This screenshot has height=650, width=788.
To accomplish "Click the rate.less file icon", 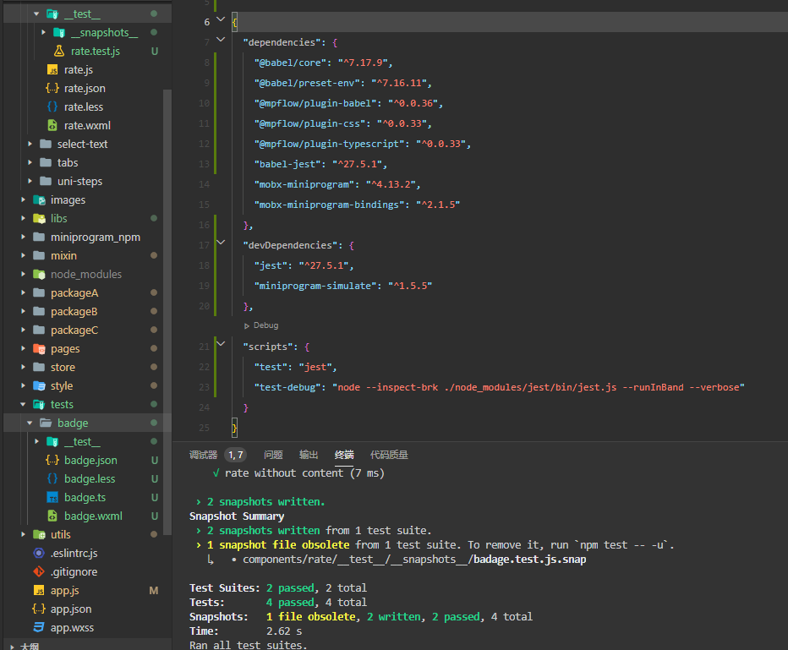I will click(x=52, y=107).
